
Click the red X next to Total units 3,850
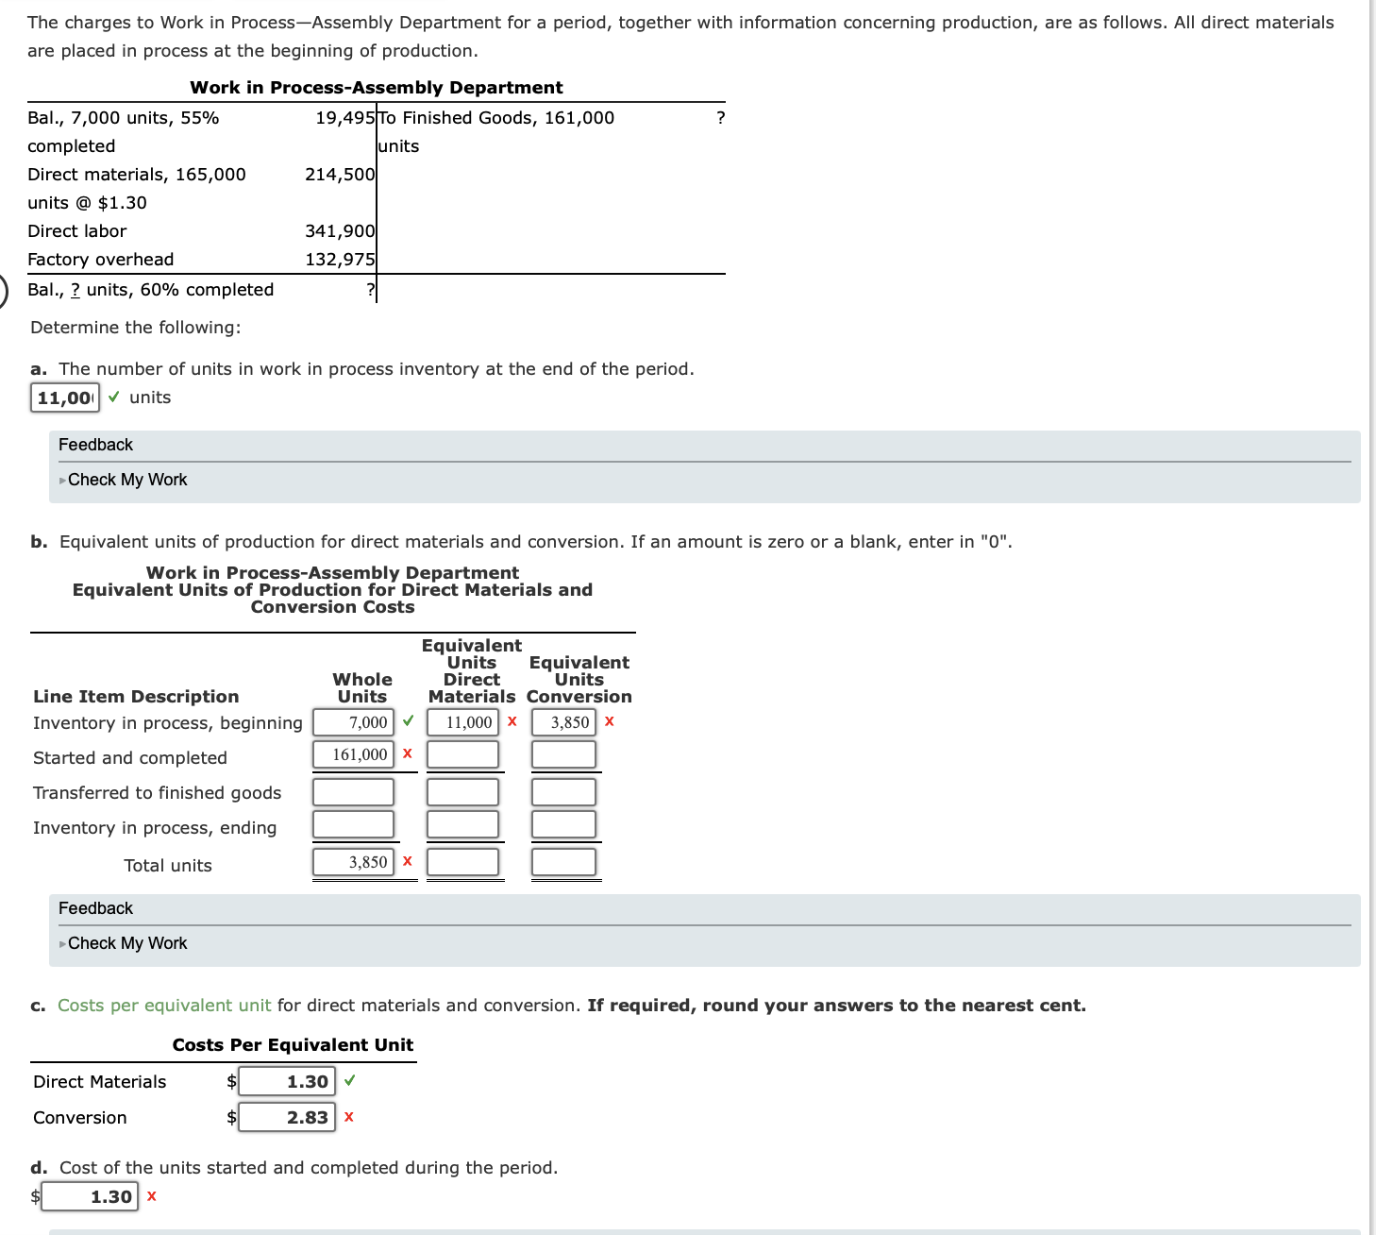407,861
